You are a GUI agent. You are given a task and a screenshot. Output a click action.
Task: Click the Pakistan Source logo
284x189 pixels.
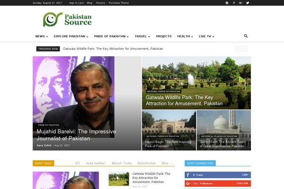click(67, 19)
